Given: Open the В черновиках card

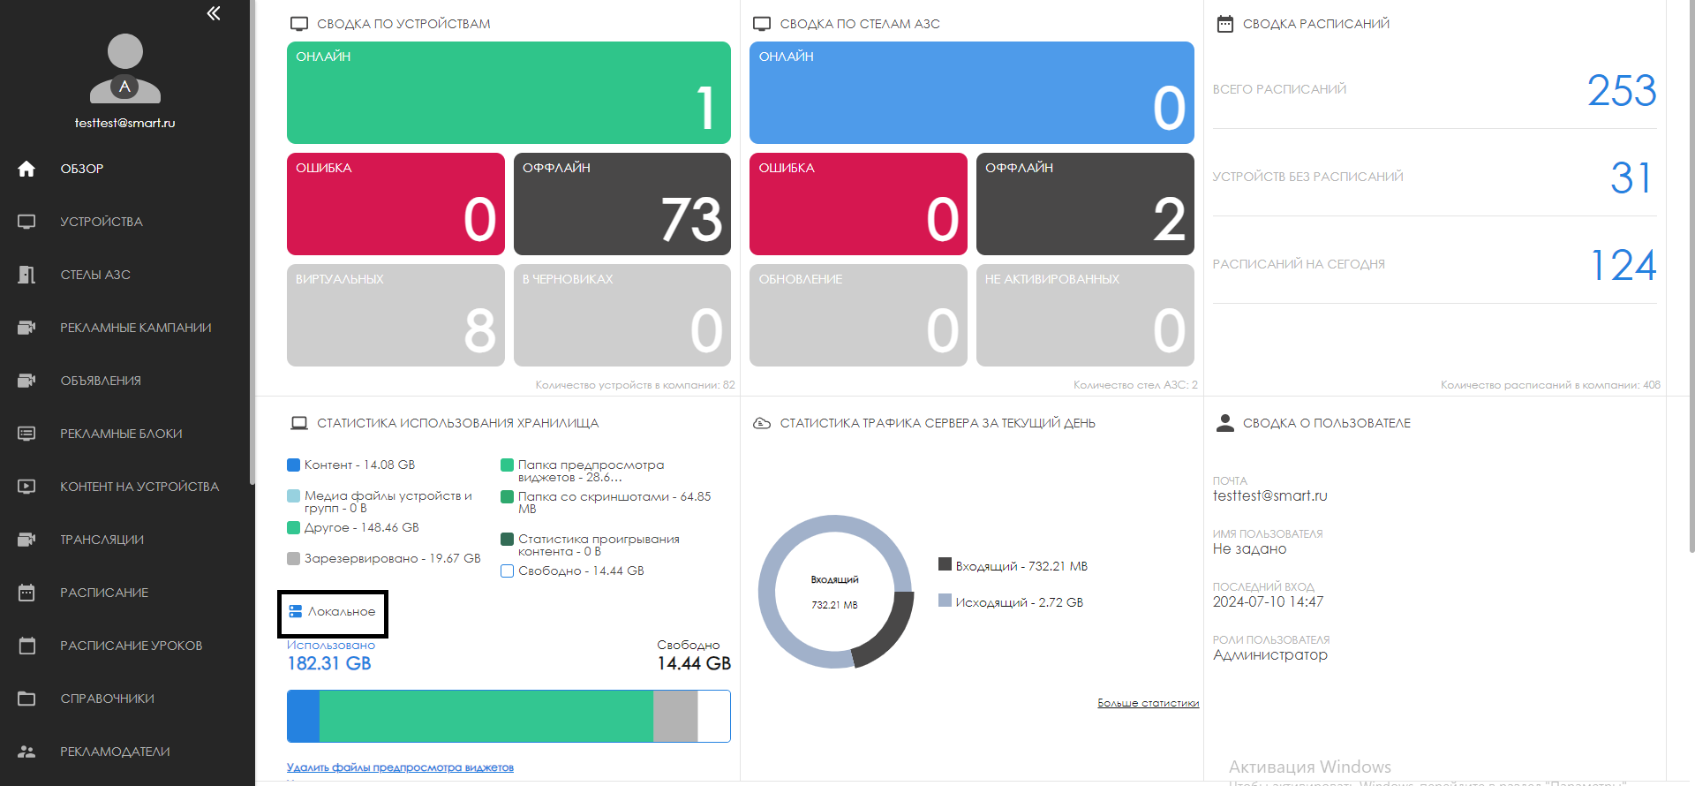Looking at the screenshot, I should click(622, 315).
